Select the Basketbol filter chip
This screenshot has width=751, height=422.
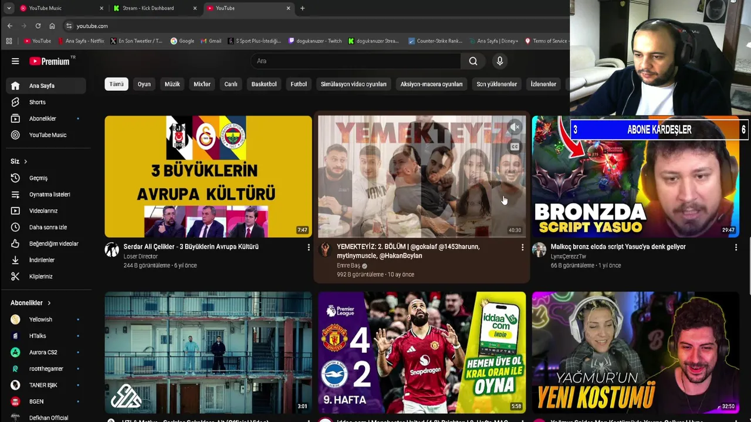pyautogui.click(x=264, y=84)
